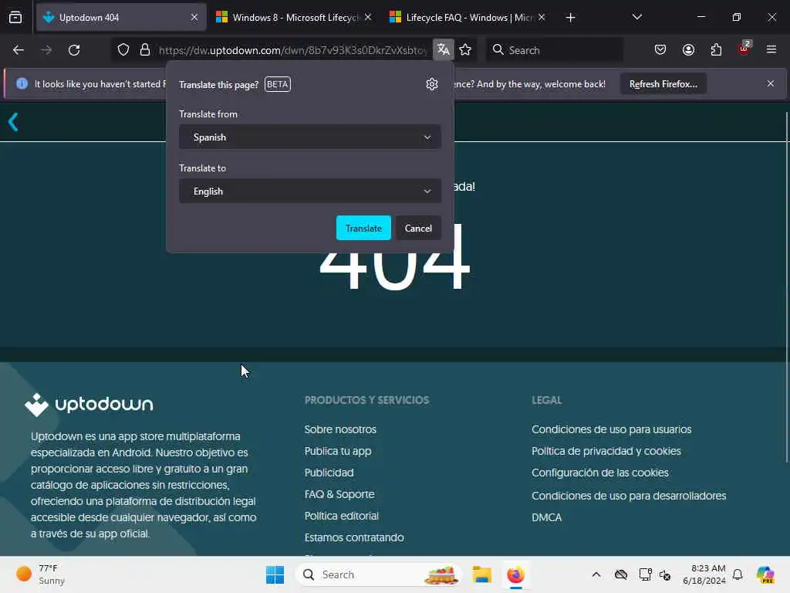Click the page vertical scrollbar
This screenshot has width=790, height=593.
point(786,287)
